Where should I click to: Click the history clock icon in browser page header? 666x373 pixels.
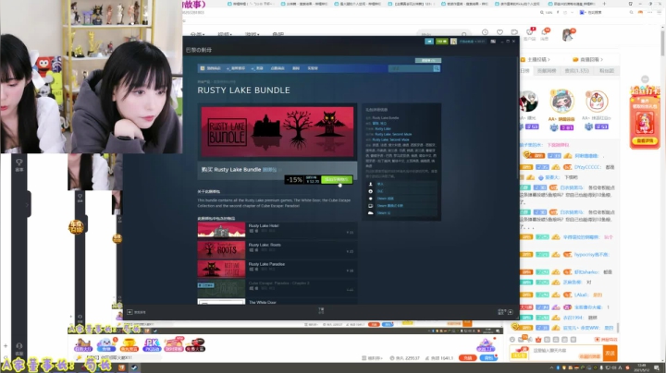click(485, 32)
